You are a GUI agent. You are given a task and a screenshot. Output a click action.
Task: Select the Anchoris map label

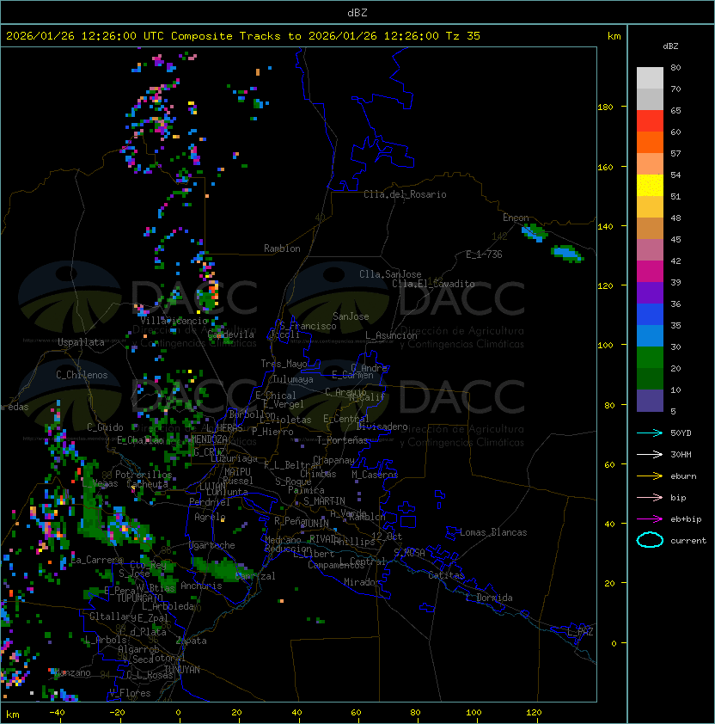[x=201, y=586]
